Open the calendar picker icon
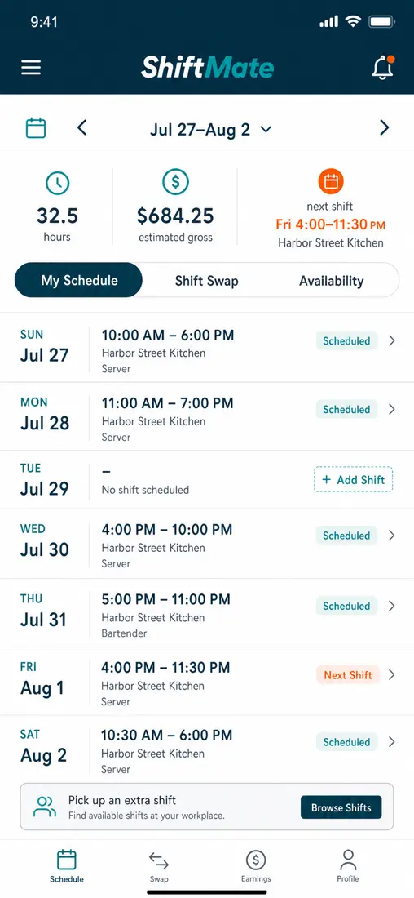This screenshot has height=898, width=414. tap(36, 127)
